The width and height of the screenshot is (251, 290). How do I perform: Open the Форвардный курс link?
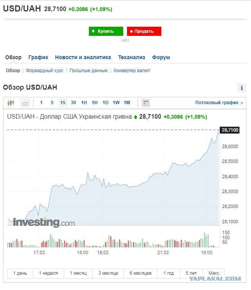click(x=45, y=71)
